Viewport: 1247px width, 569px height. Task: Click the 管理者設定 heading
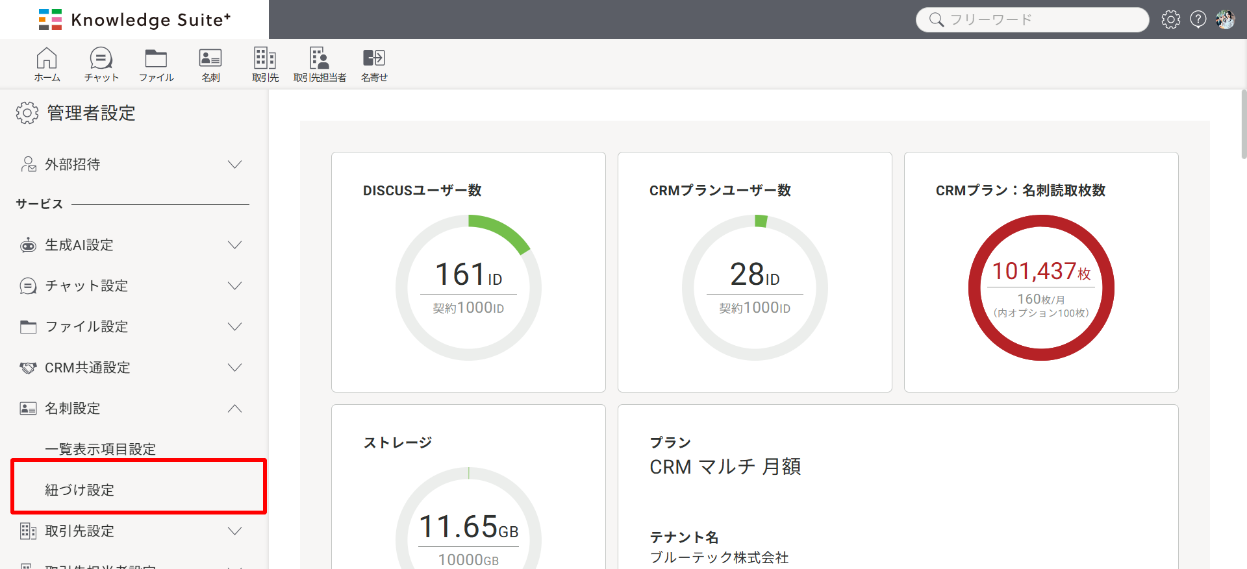91,113
